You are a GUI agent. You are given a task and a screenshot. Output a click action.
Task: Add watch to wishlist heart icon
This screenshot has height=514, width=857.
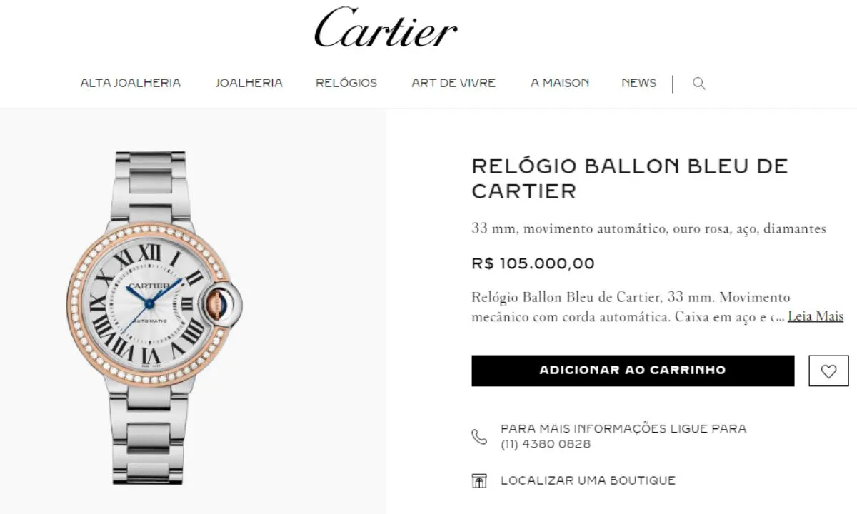(828, 371)
